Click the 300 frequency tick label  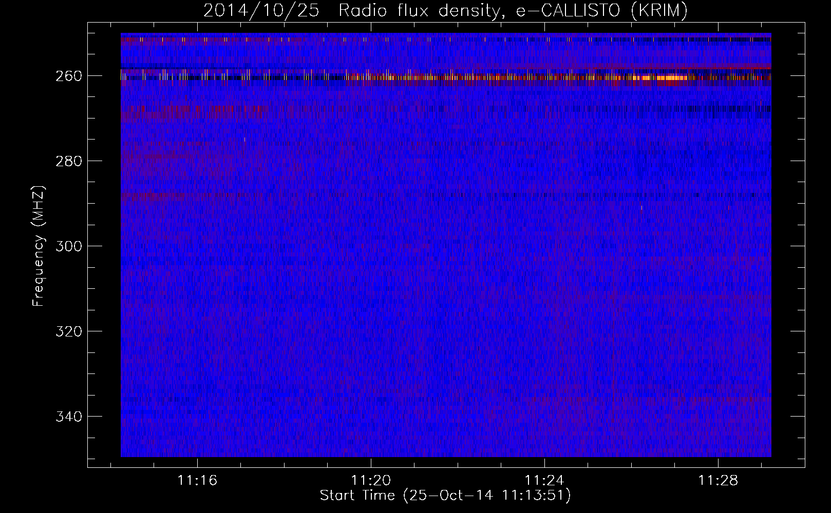[x=68, y=246]
